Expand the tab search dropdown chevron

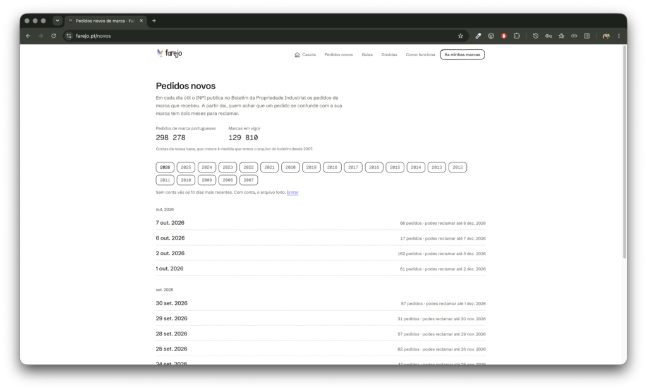point(57,21)
